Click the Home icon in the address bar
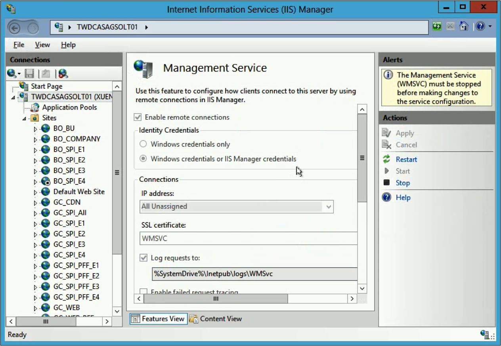 click(x=464, y=27)
